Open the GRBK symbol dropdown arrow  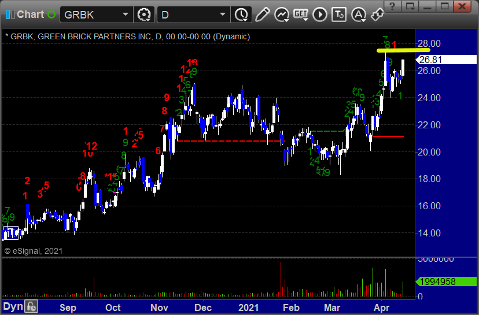point(126,14)
